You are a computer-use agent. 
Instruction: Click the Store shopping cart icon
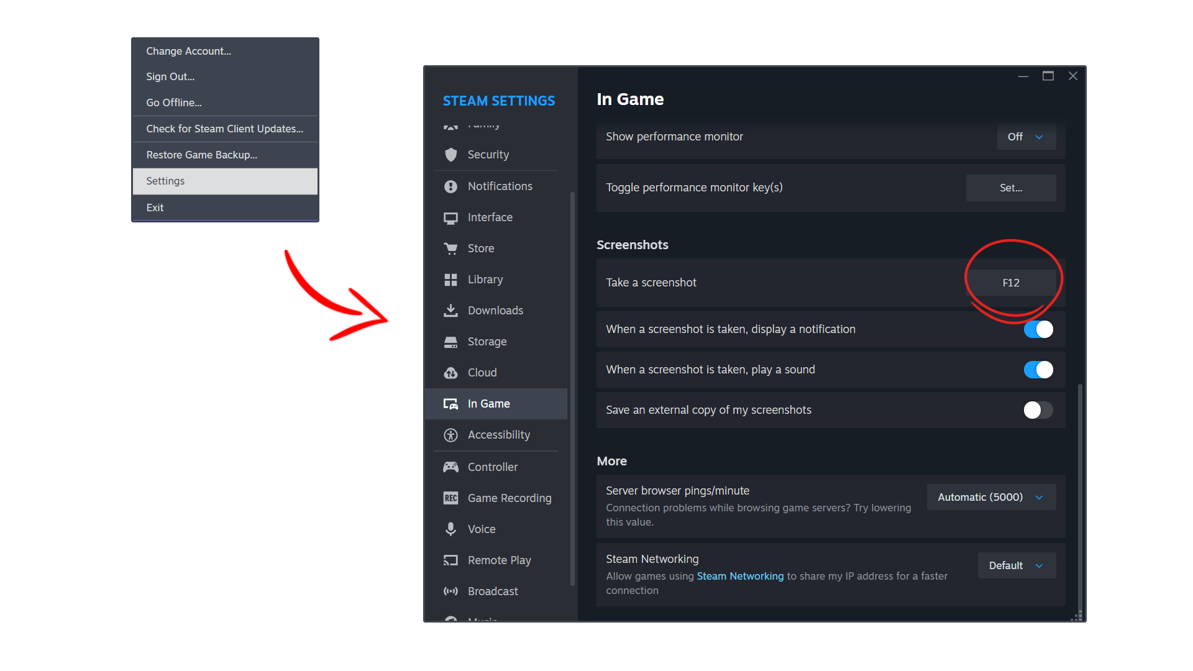451,249
